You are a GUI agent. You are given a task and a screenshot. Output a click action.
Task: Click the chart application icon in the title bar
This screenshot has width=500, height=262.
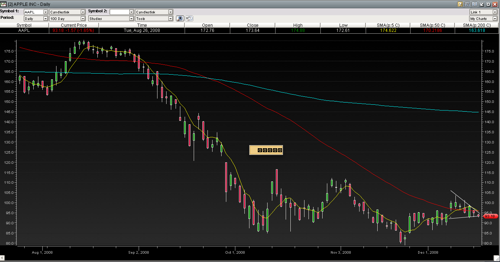click(x=3, y=4)
